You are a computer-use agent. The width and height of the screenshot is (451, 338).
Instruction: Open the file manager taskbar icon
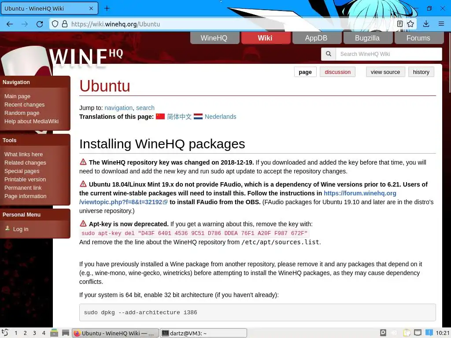pos(54,333)
